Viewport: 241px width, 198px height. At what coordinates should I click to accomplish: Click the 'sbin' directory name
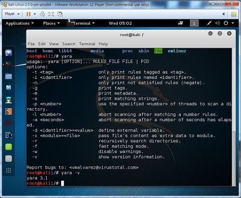tap(144, 51)
